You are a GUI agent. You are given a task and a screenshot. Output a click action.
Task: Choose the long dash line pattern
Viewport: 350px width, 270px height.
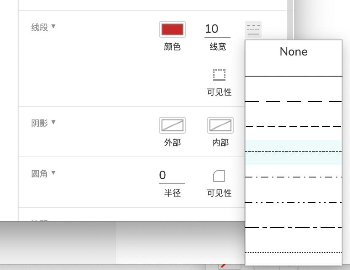click(293, 101)
